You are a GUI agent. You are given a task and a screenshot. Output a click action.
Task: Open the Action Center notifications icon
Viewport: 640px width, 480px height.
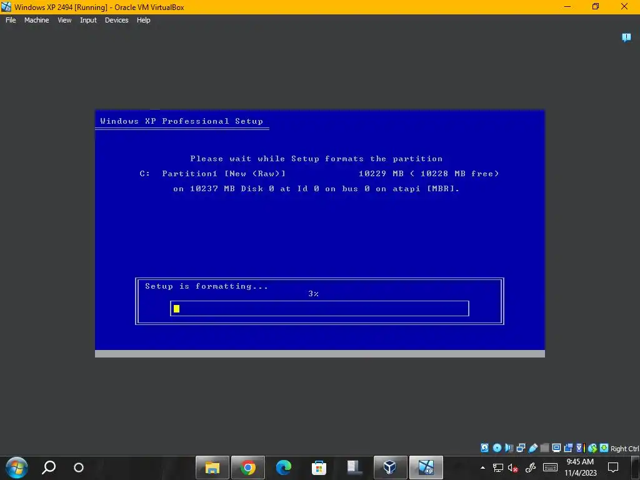[x=612, y=467]
